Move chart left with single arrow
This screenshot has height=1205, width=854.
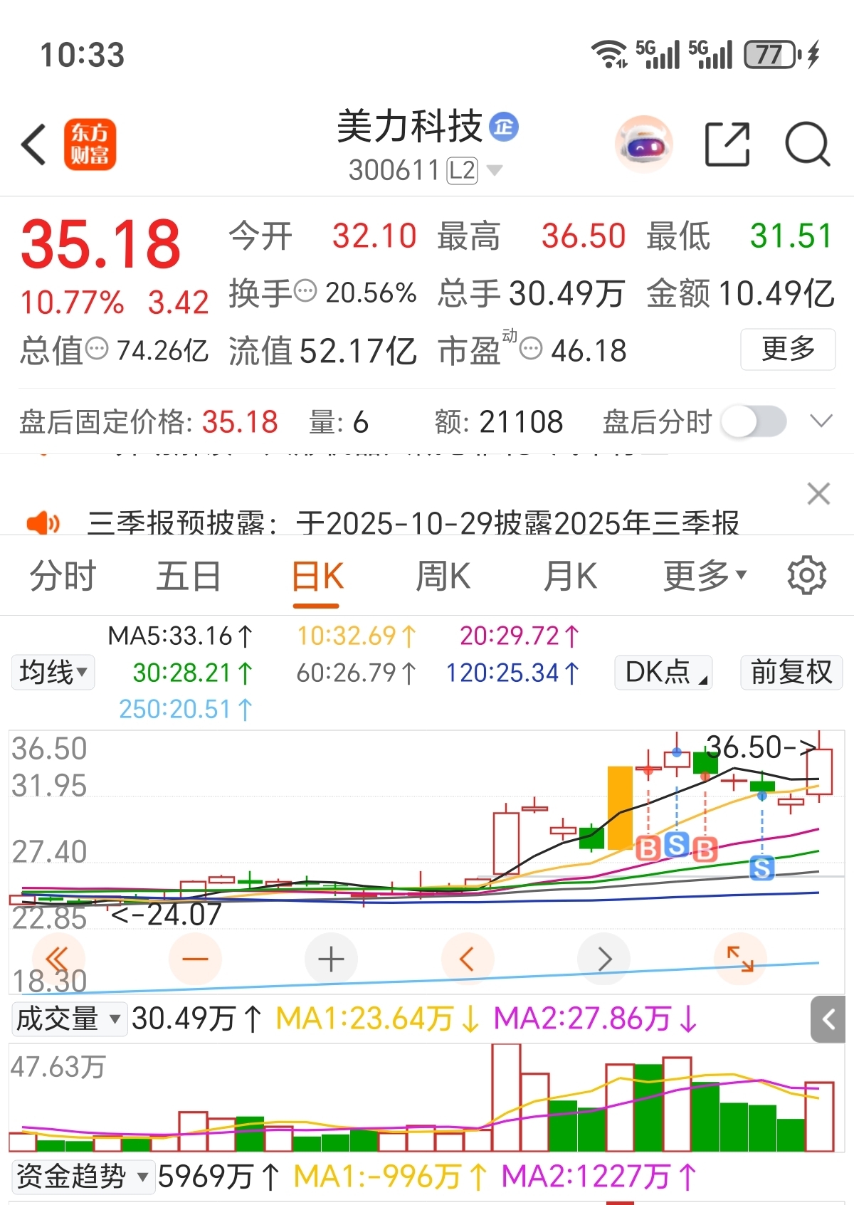point(468,959)
